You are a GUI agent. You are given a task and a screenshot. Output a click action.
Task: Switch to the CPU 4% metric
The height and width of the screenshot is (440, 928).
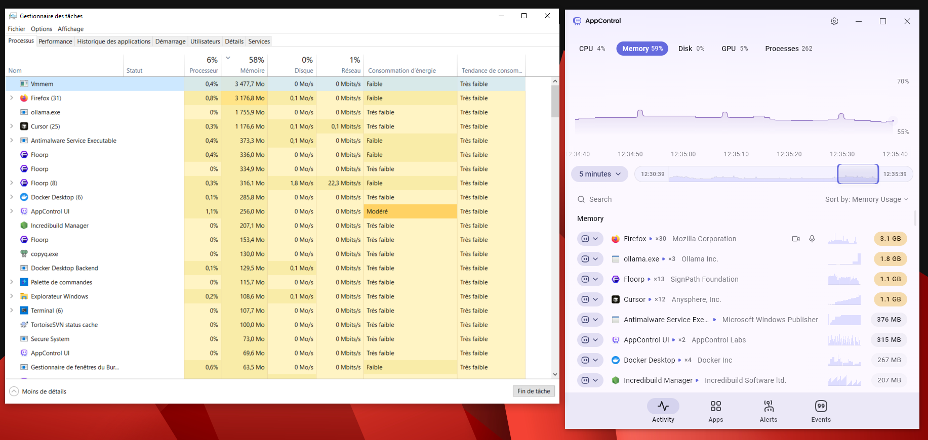(x=592, y=49)
